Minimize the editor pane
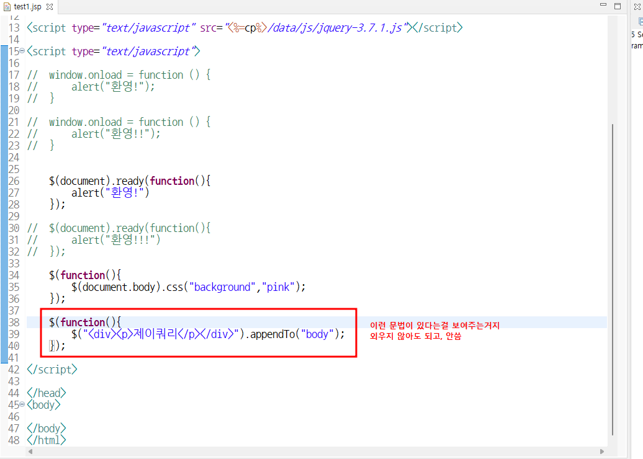The image size is (643, 459). (603, 5)
